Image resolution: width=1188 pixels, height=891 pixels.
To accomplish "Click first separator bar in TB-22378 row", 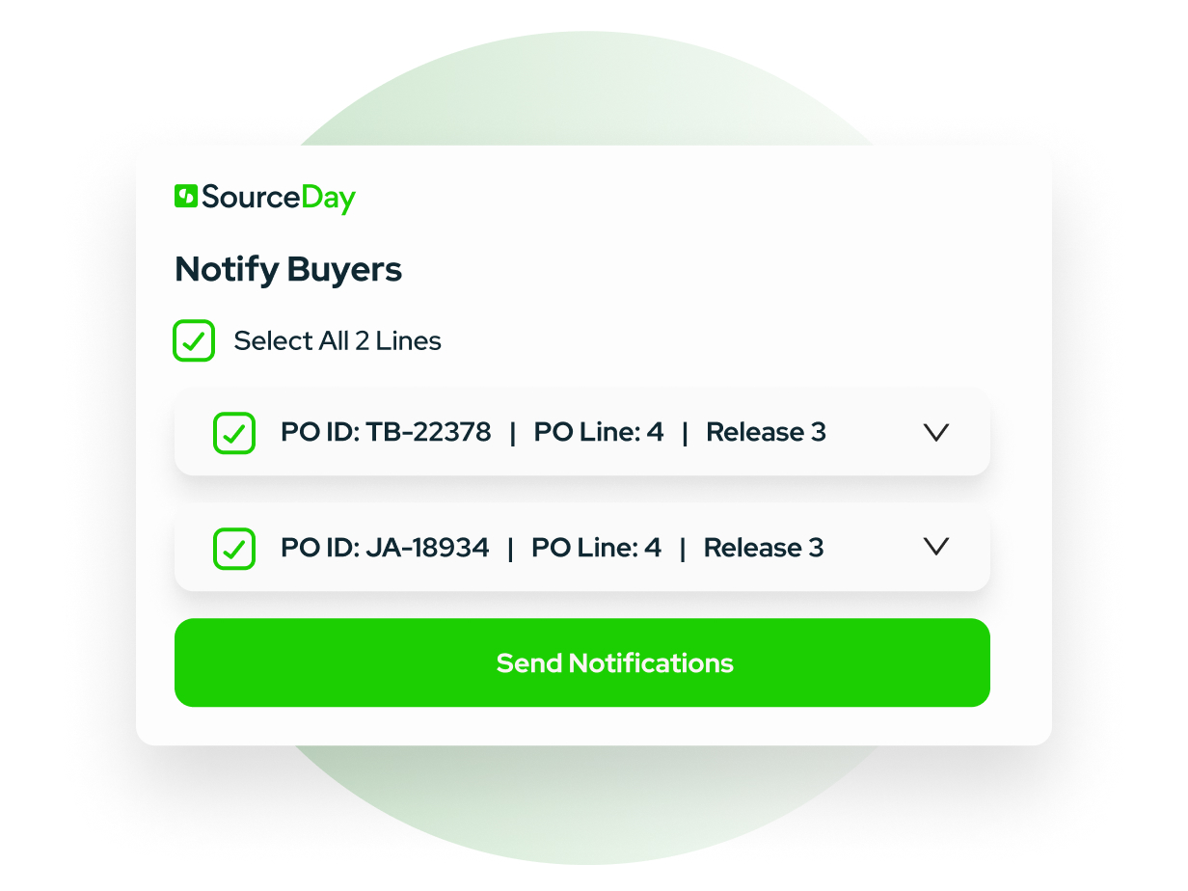I will coord(513,433).
